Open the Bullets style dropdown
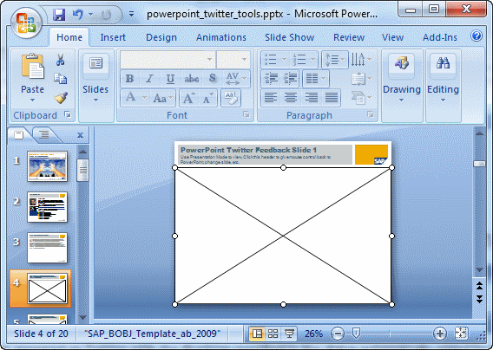 click(x=284, y=59)
